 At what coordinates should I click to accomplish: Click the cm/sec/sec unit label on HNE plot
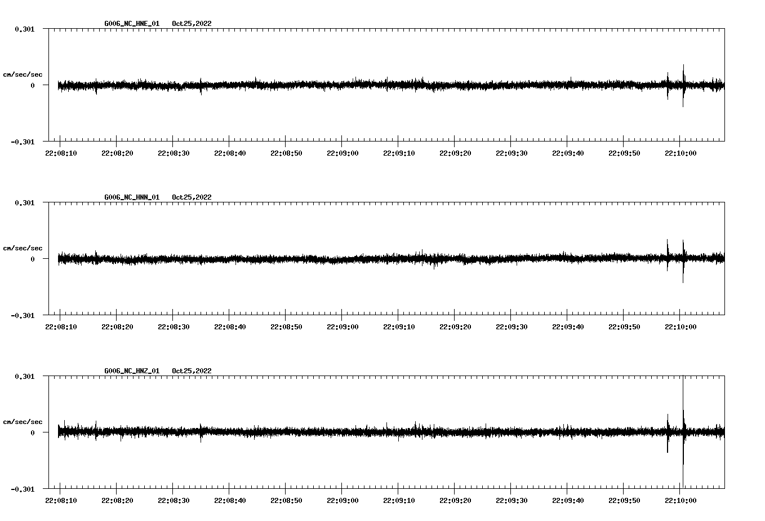pos(23,74)
